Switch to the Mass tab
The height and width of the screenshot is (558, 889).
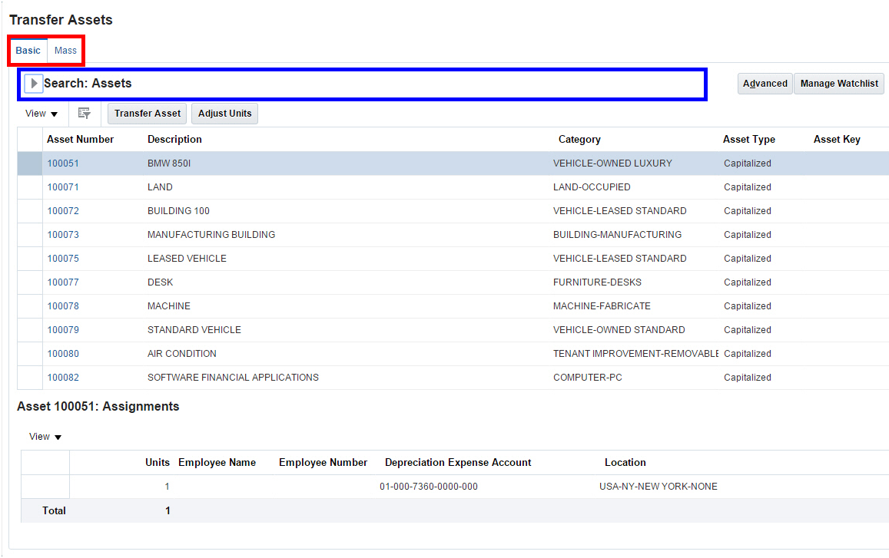[x=65, y=51]
